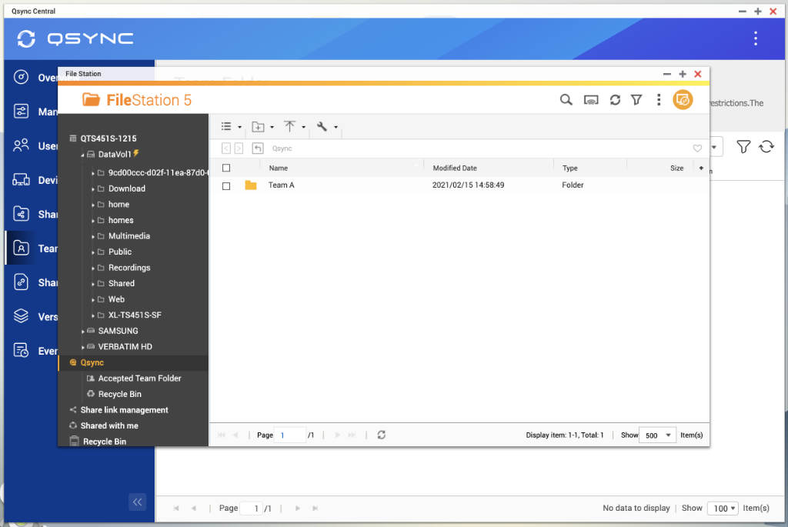This screenshot has height=527, width=788.
Task: Open Shared with me in the tree
Action: 109,425
